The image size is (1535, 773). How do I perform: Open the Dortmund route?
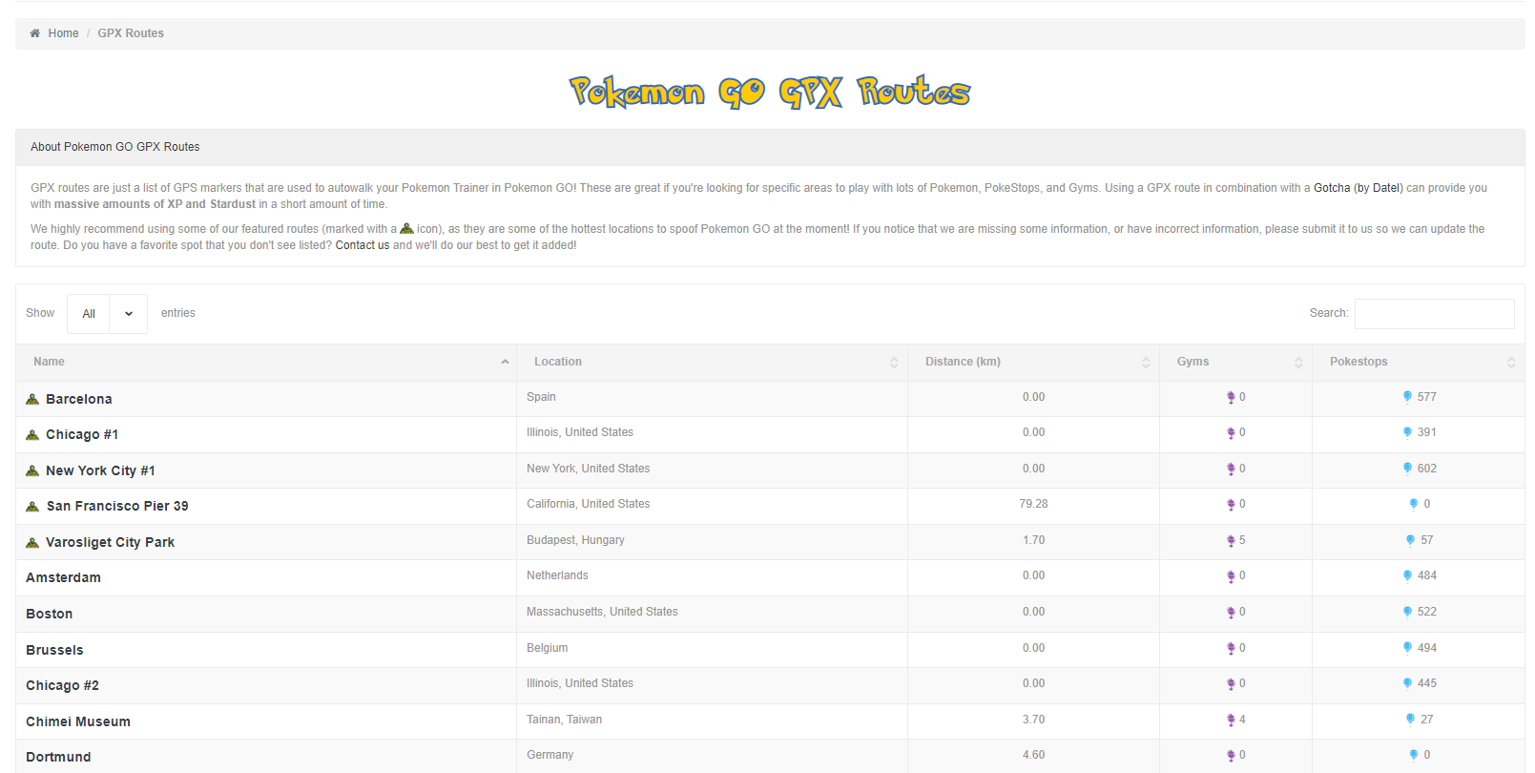tap(58, 758)
